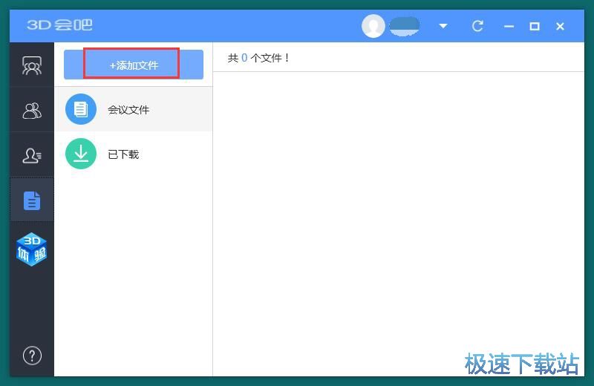Viewport: 594px width, 386px height.
Task: Select the documents icon in sidebar
Action: pyautogui.click(x=32, y=200)
